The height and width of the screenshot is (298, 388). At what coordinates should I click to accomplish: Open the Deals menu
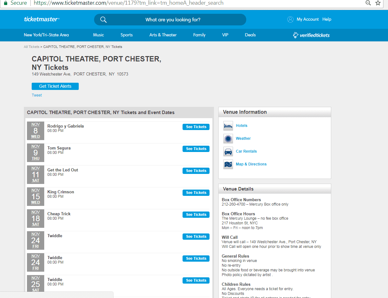tap(250, 35)
